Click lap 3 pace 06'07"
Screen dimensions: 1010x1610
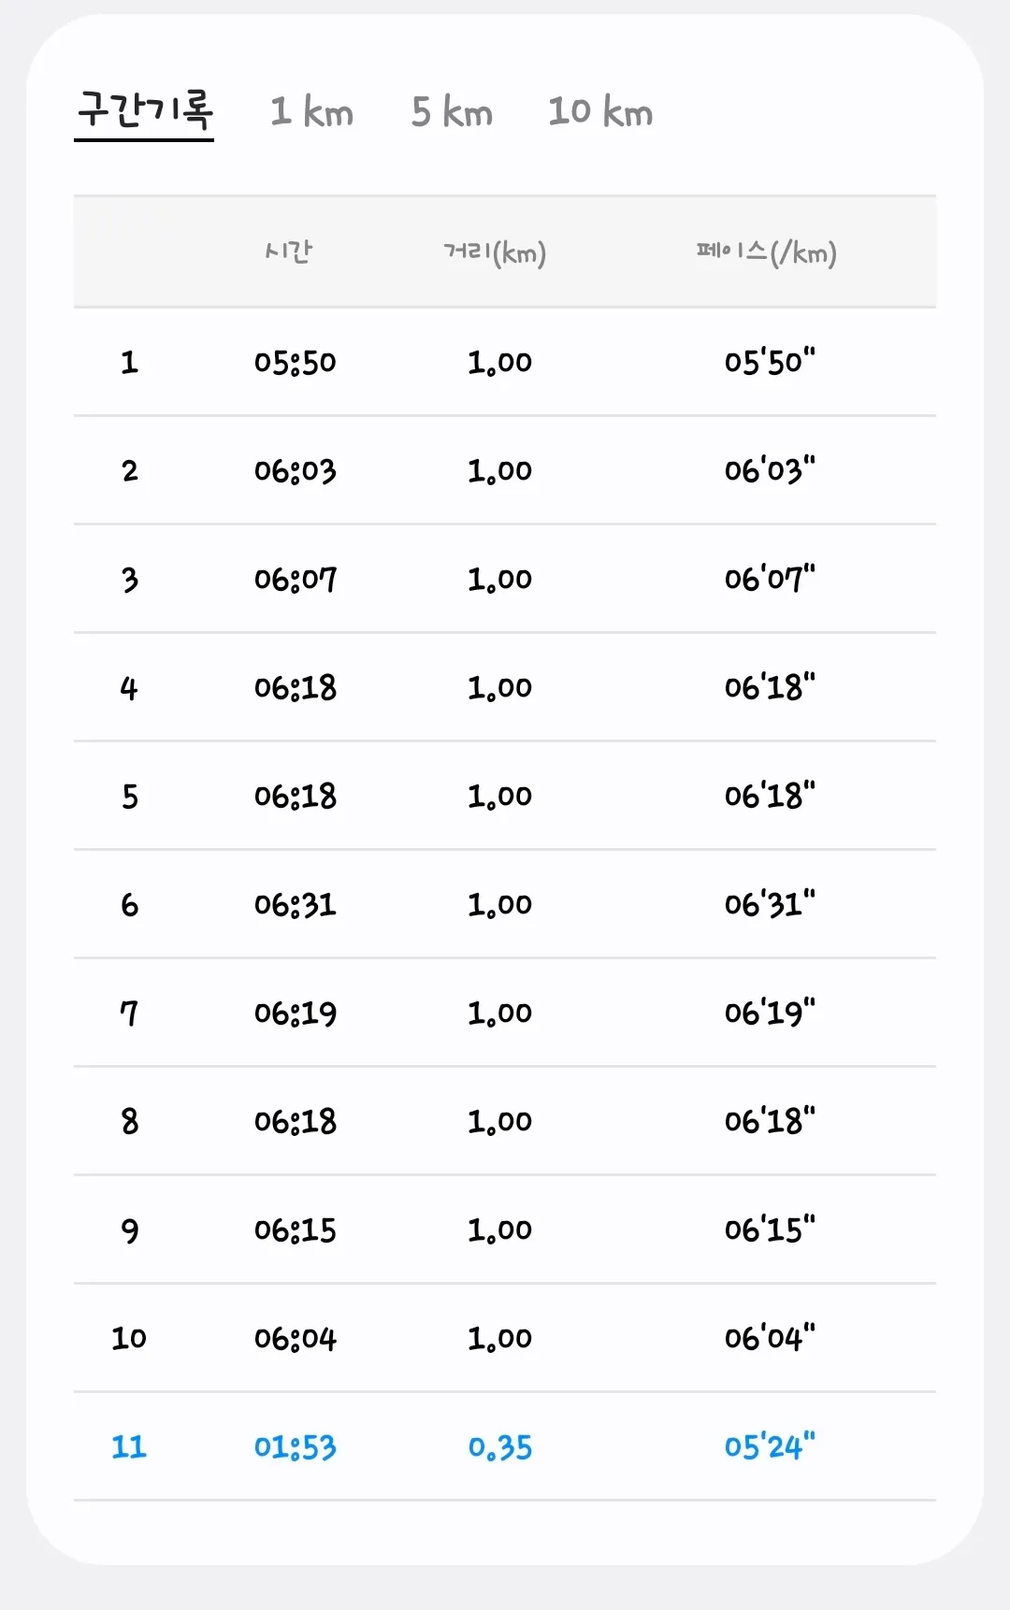tap(770, 579)
